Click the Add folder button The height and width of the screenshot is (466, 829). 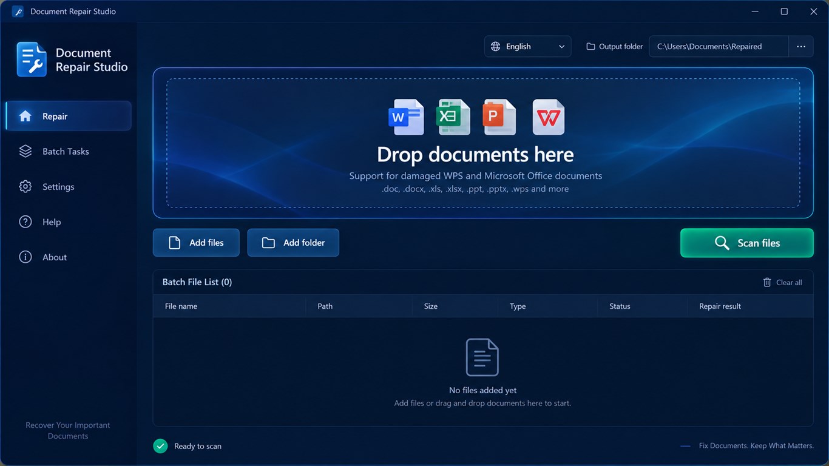pyautogui.click(x=293, y=243)
